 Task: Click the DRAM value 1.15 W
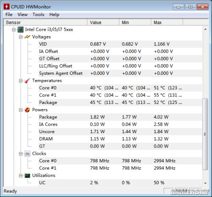click(98, 139)
